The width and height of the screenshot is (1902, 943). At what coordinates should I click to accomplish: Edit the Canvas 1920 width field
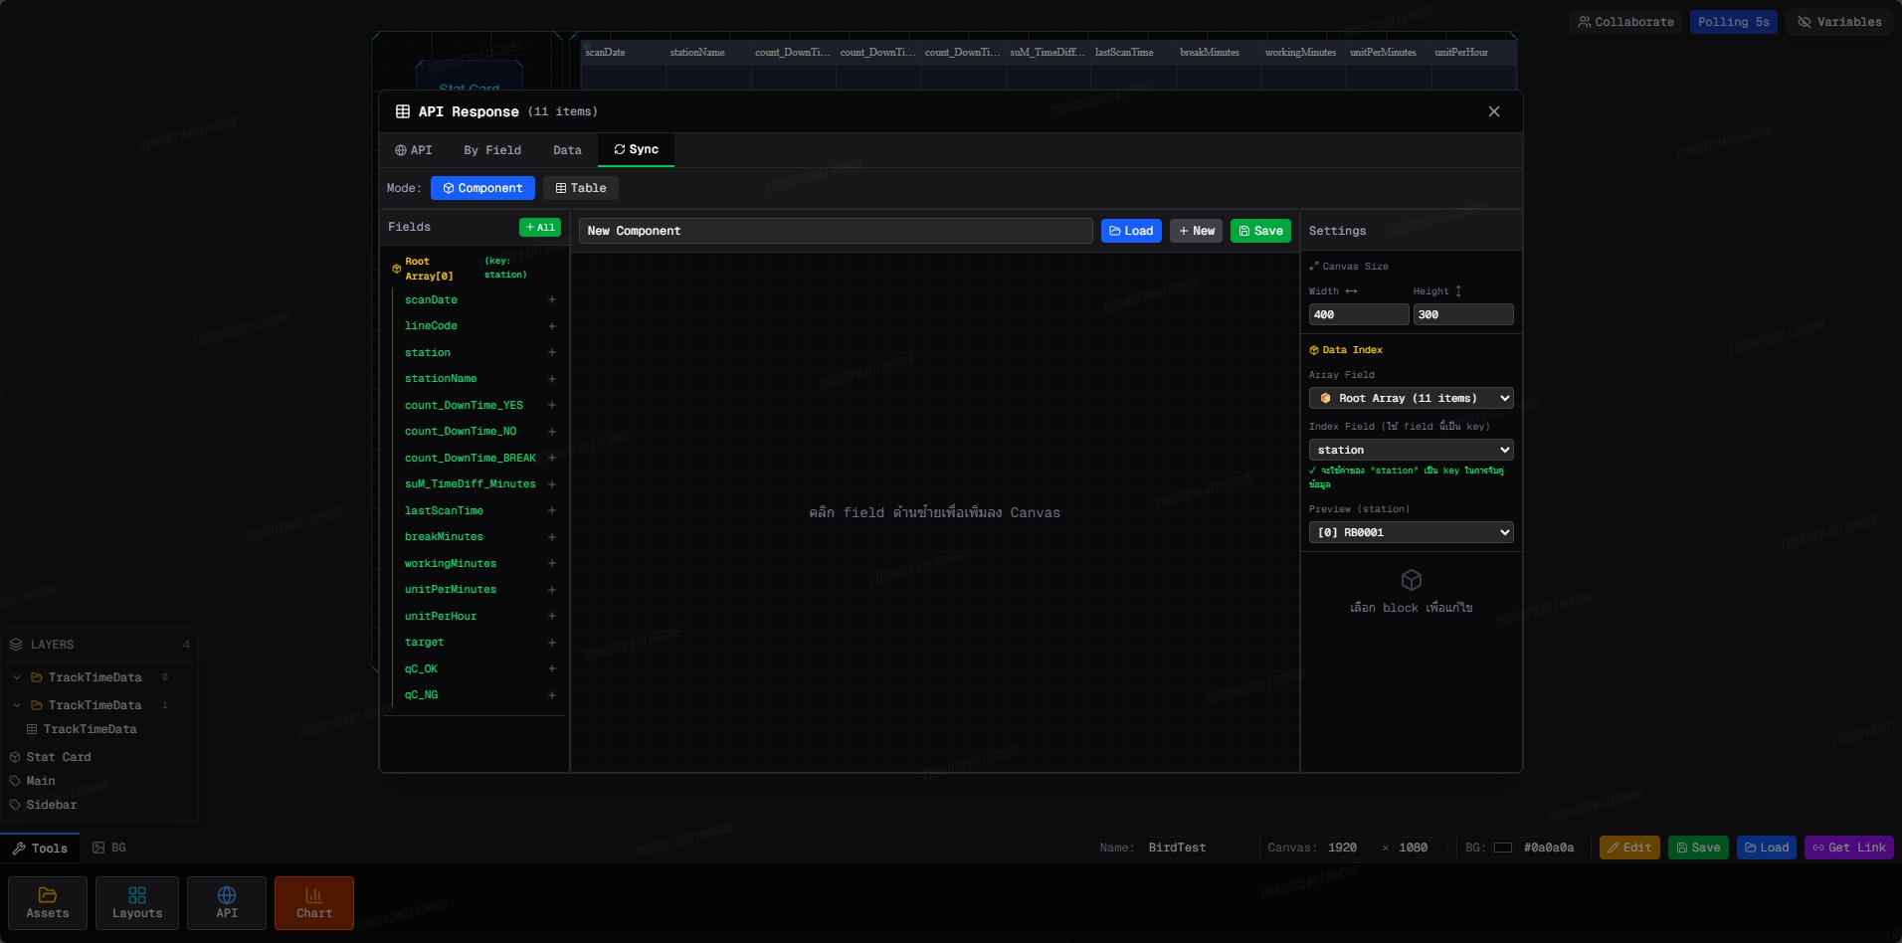tap(1348, 848)
